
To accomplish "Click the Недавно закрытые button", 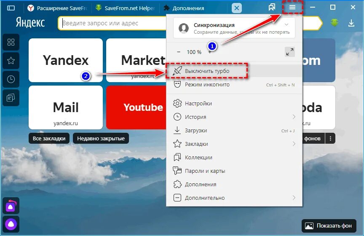I will pos(101,139).
